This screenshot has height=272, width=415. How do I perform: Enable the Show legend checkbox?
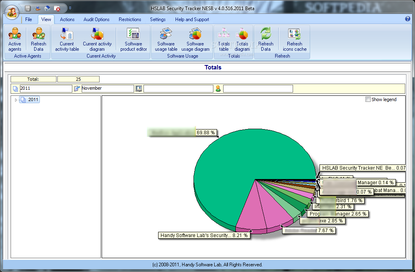click(368, 99)
